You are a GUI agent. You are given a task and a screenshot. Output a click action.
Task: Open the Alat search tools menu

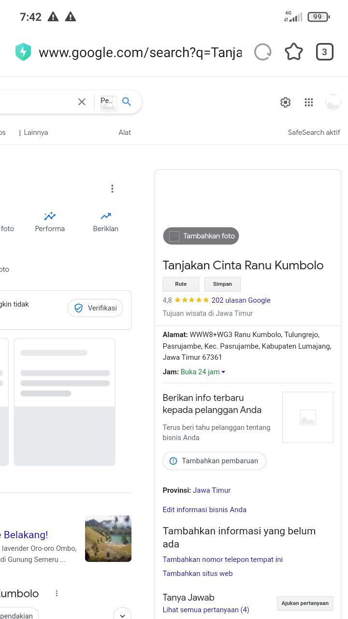[x=125, y=133]
